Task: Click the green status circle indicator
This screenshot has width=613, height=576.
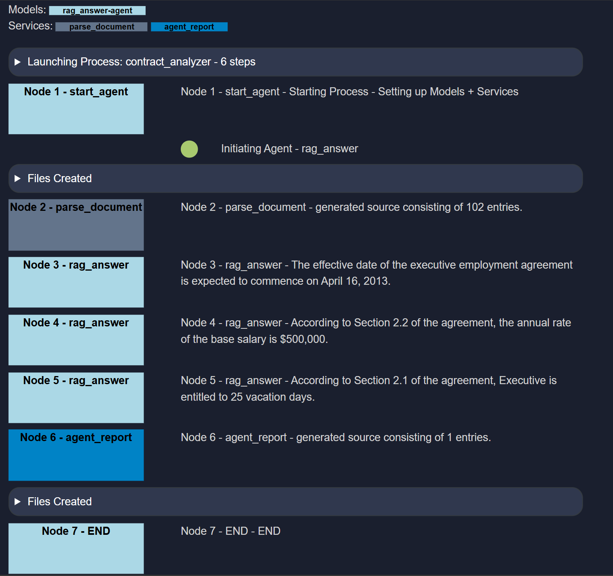Action: 189,149
